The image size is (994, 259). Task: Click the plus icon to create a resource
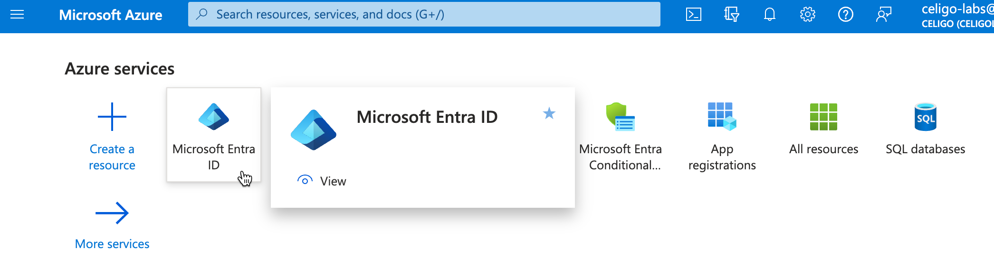pos(112,117)
